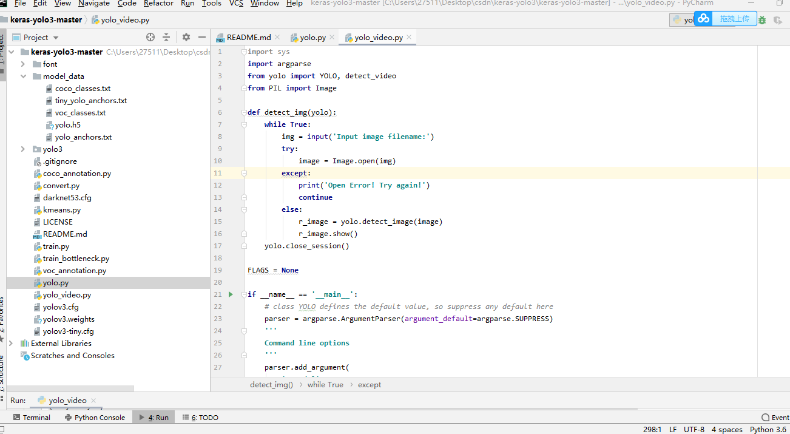This screenshot has width=790, height=434.
Task: Open Scratches and Consoles node
Action: click(x=72, y=356)
